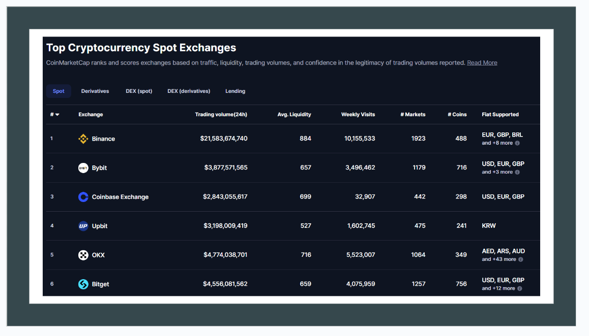
Task: Click Upbit weekly visits 1,602,745
Action: [361, 225]
